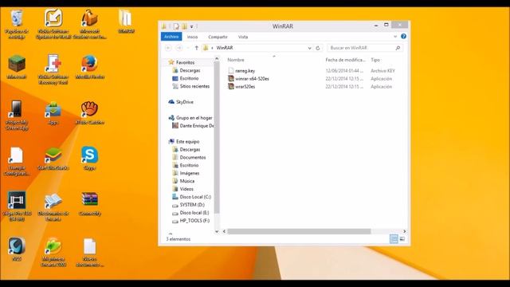Open the Compartir ribbon tab
This screenshot has height=287, width=510.
[x=218, y=37]
